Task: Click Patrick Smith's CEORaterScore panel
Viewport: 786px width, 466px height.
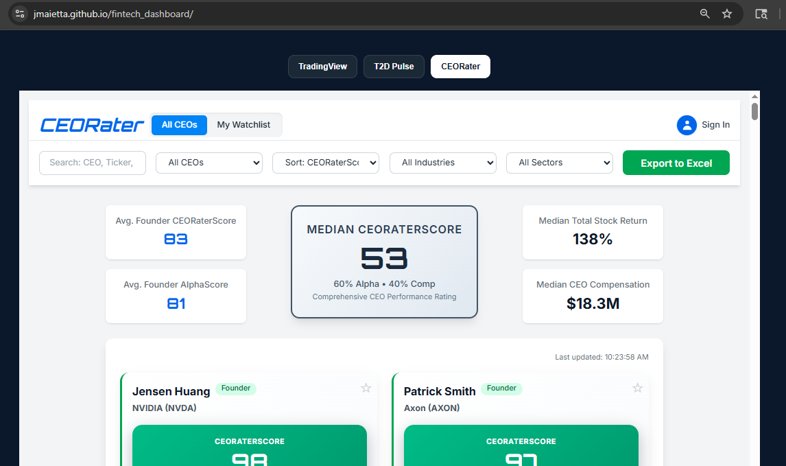Action: 521,445
